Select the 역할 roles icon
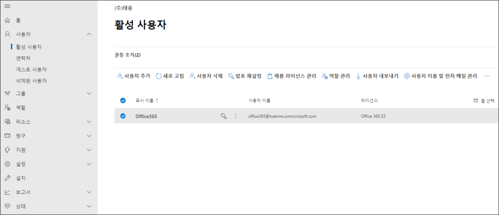The height and width of the screenshot is (215, 499). pyautogui.click(x=7, y=108)
